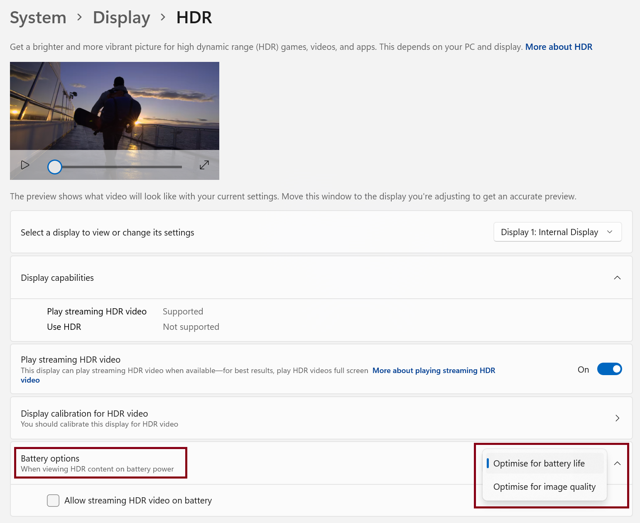Click the Supported status text
The height and width of the screenshot is (523, 640).
click(x=183, y=312)
